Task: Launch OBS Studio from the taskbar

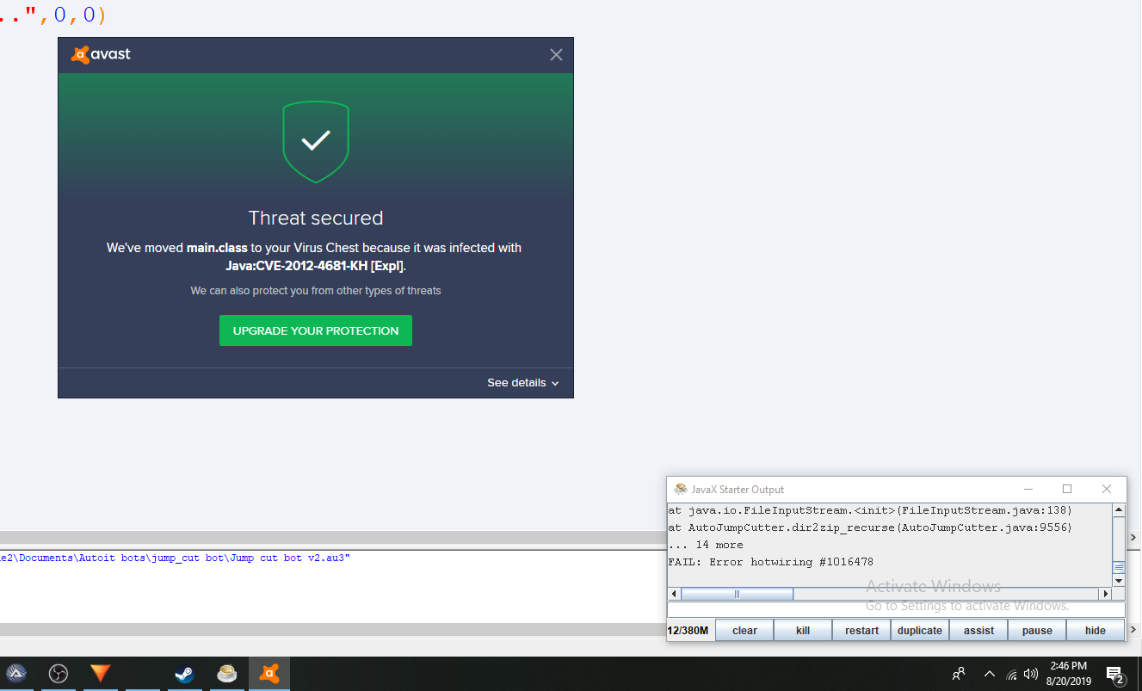Action: click(58, 674)
